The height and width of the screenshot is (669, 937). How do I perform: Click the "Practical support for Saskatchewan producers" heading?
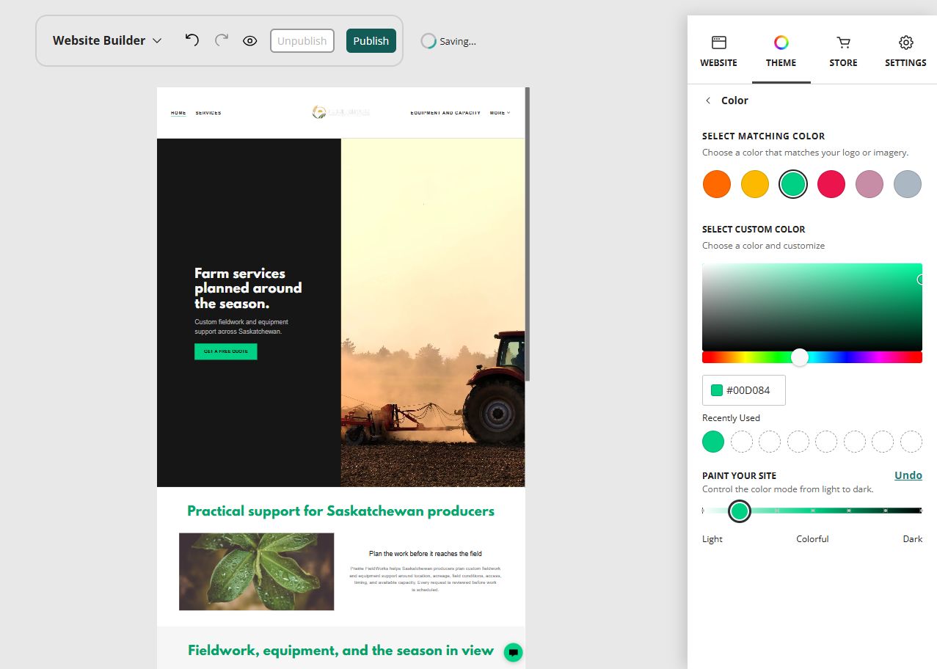coord(341,511)
